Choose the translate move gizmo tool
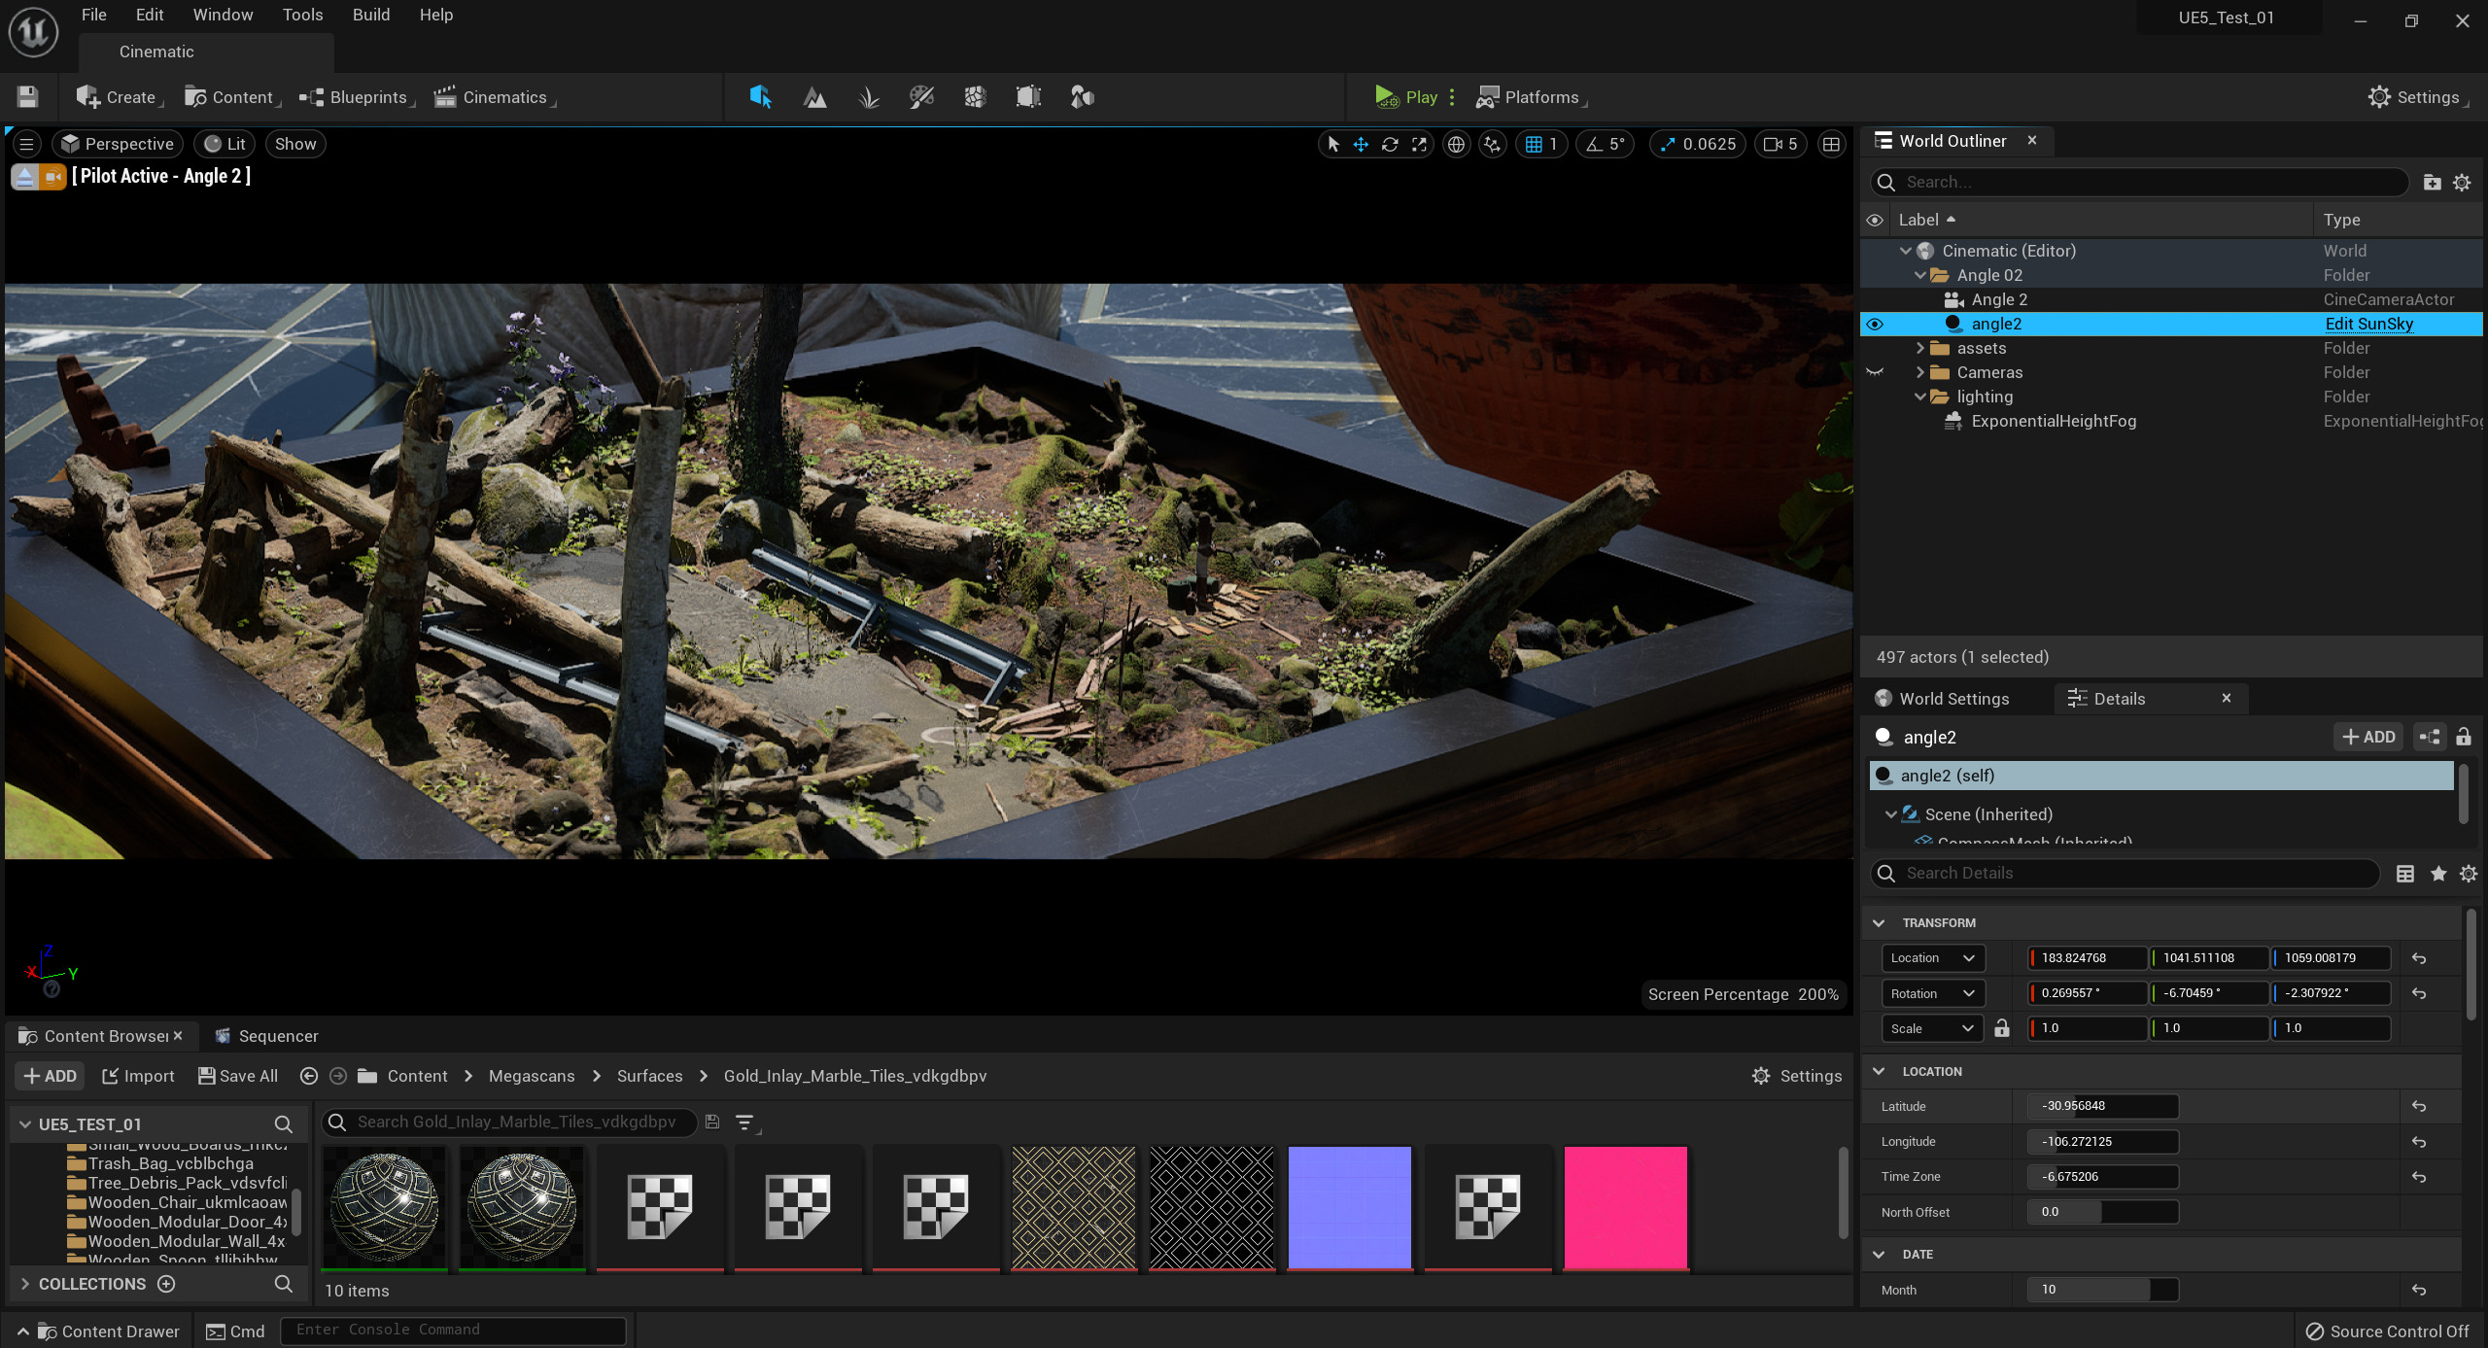2488x1348 pixels. pyautogui.click(x=1361, y=144)
